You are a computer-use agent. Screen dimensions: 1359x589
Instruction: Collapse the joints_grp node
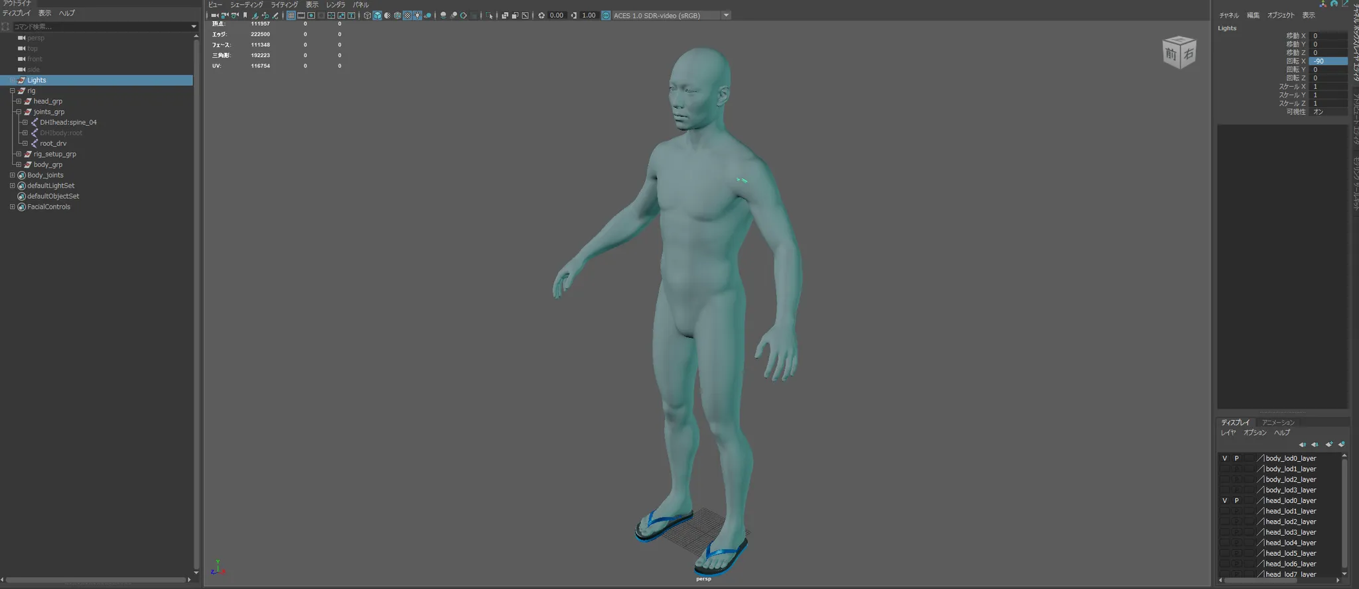[19, 112]
